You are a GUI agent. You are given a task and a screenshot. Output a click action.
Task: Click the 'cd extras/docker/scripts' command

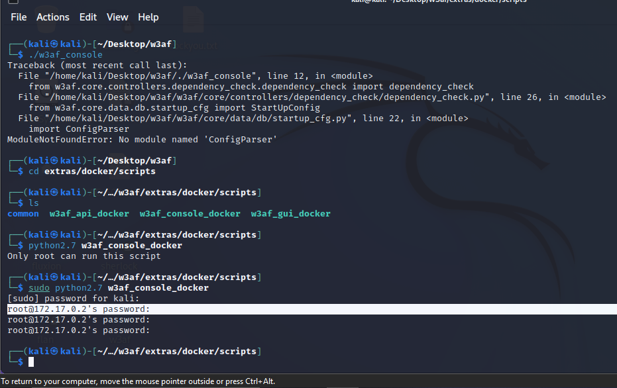point(92,171)
